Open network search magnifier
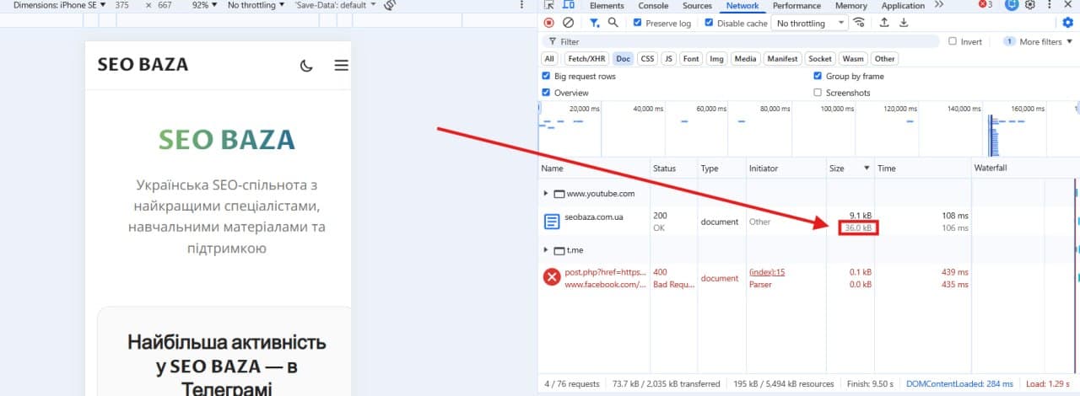The width and height of the screenshot is (1080, 396). tap(613, 23)
